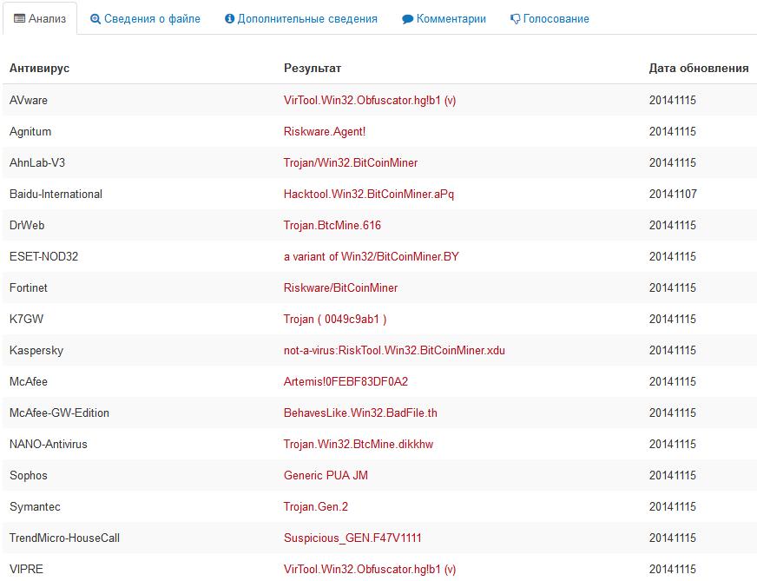Click the K7GW row name
Screen dimensions: 757x581
27,320
